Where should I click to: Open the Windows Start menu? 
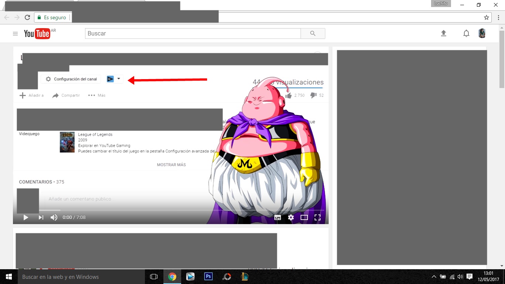pos(9,277)
